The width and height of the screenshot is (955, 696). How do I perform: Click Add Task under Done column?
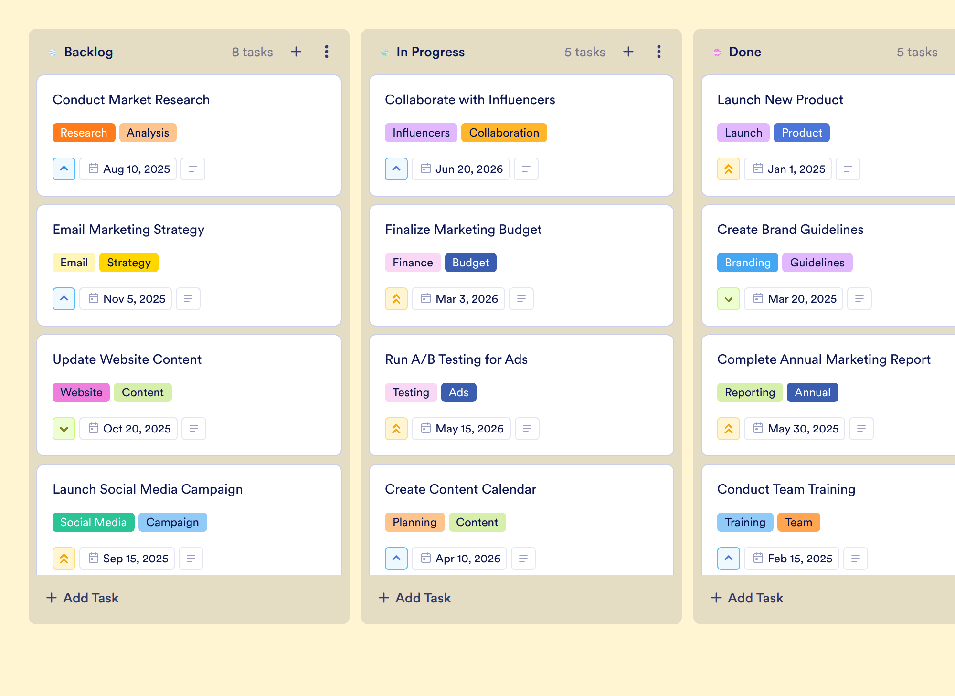[747, 598]
